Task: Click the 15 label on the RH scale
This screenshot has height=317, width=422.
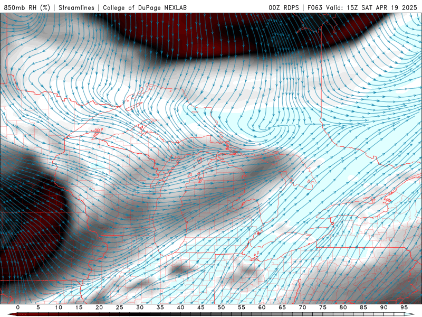Action: pyautogui.click(x=79, y=307)
